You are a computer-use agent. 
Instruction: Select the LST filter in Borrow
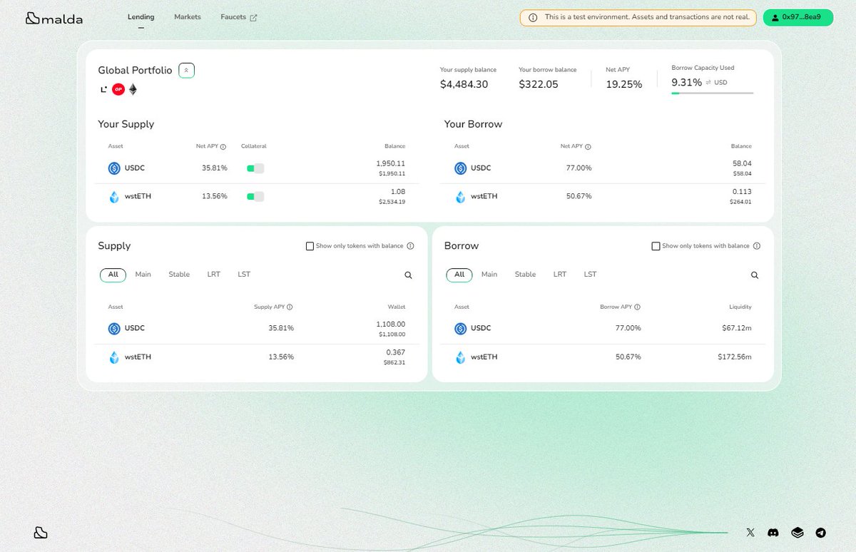(590, 275)
